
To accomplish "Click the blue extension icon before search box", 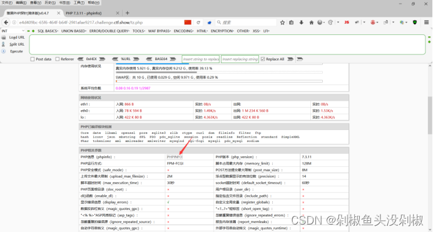I will pyautogui.click(x=210, y=23).
